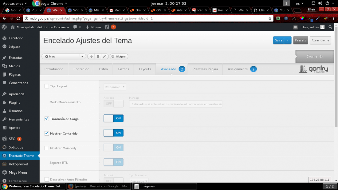
Task: Click the Mega Menu sidebar icon
Action: point(4,172)
